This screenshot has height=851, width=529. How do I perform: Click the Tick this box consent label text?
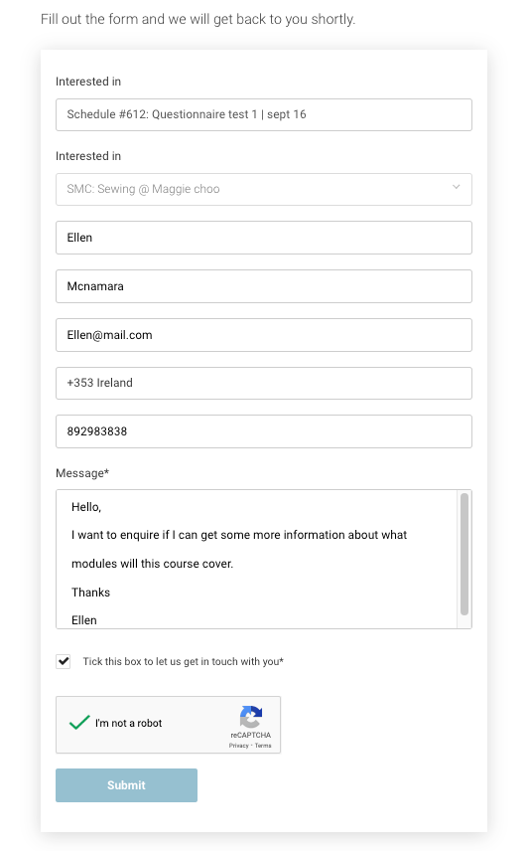184,661
